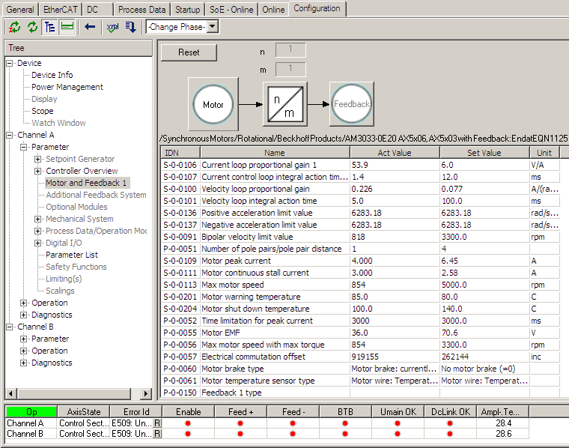Click Channel A BTB red indicator
The width and height of the screenshot is (569, 448).
[x=345, y=423]
